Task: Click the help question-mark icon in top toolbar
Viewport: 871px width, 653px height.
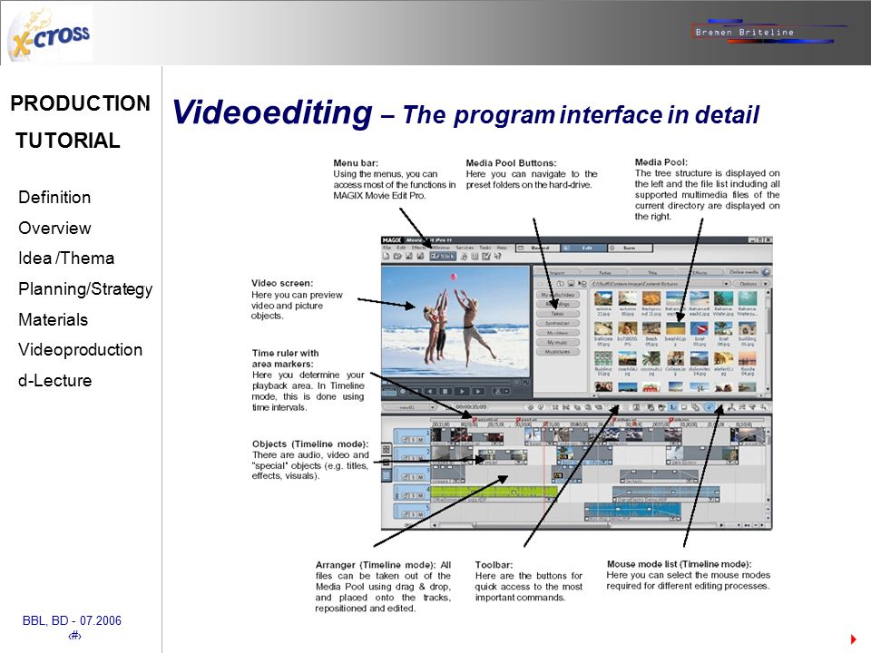Action: 498,257
